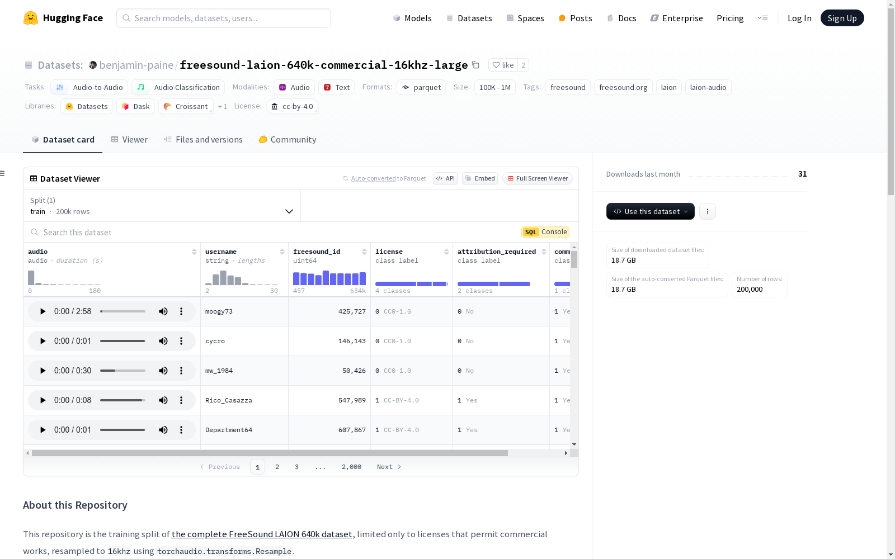895x559 pixels.
Task: Seek within the moogy73 audio progress slider
Action: [123, 311]
